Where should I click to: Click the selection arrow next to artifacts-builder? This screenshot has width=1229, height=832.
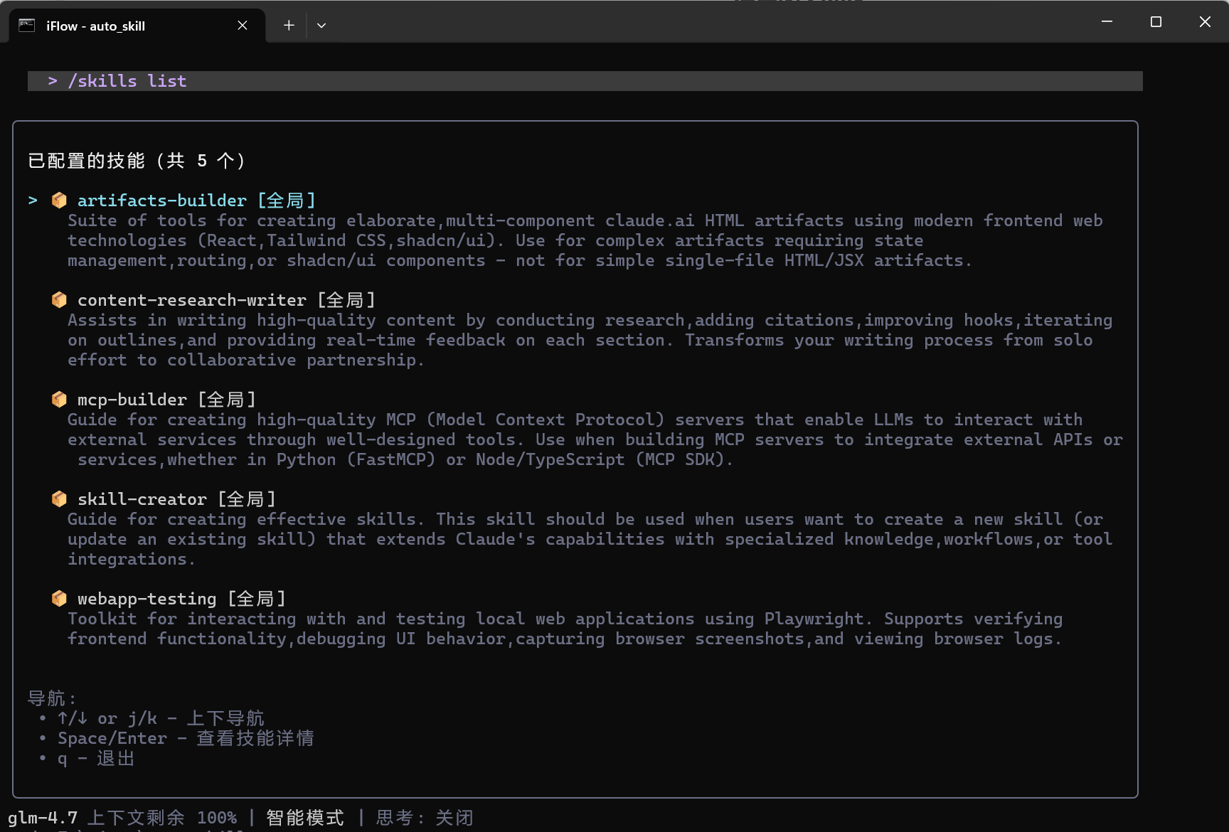33,201
